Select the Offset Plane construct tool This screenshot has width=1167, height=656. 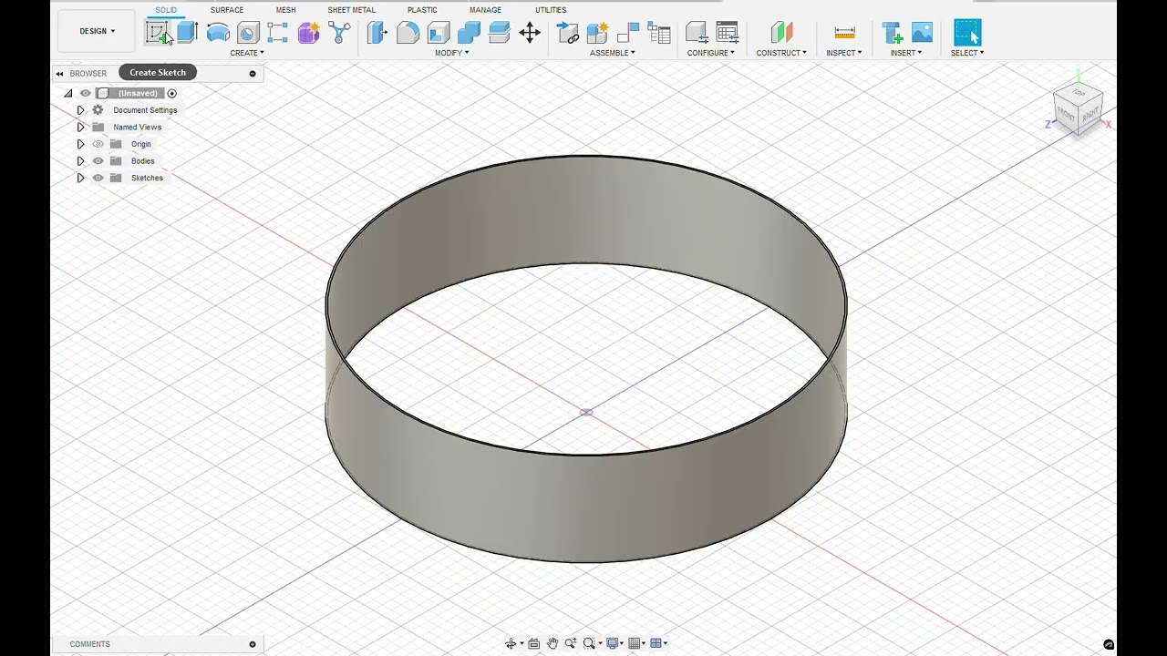click(x=781, y=33)
